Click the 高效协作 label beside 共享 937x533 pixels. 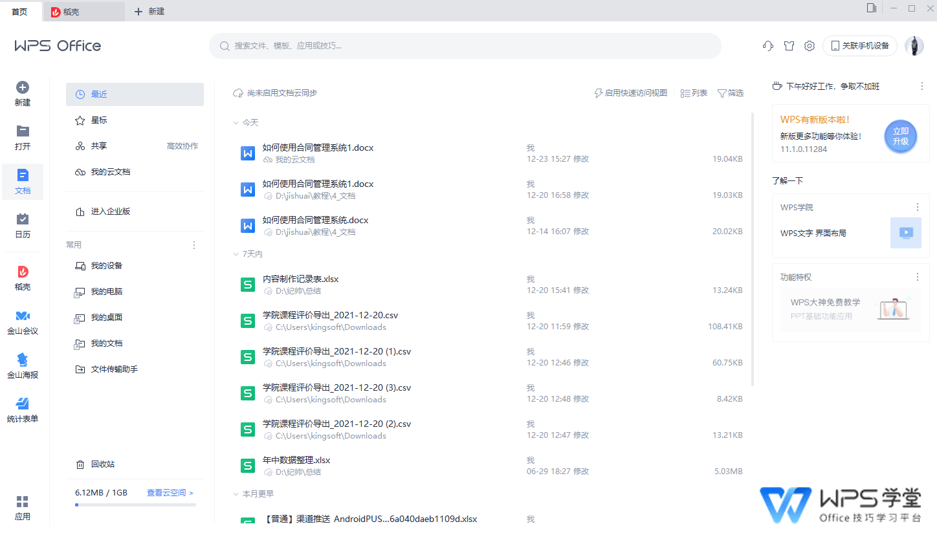click(182, 146)
